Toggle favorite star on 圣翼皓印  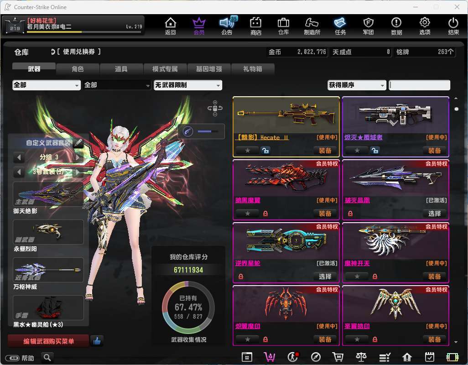(357, 339)
